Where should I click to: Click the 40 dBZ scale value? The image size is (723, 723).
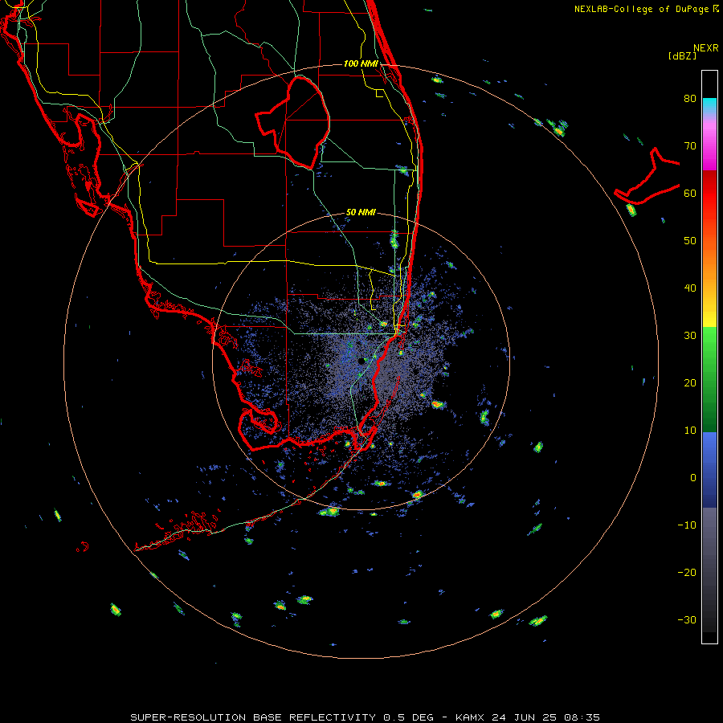[x=690, y=288]
